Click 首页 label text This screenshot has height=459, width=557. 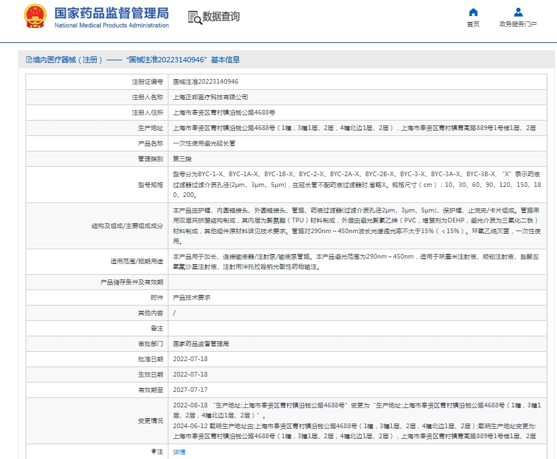click(473, 23)
